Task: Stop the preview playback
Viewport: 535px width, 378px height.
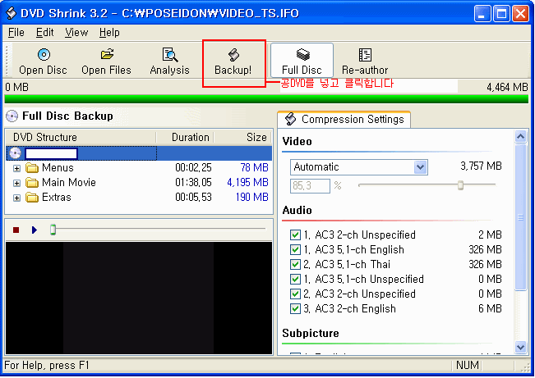Action: [16, 230]
